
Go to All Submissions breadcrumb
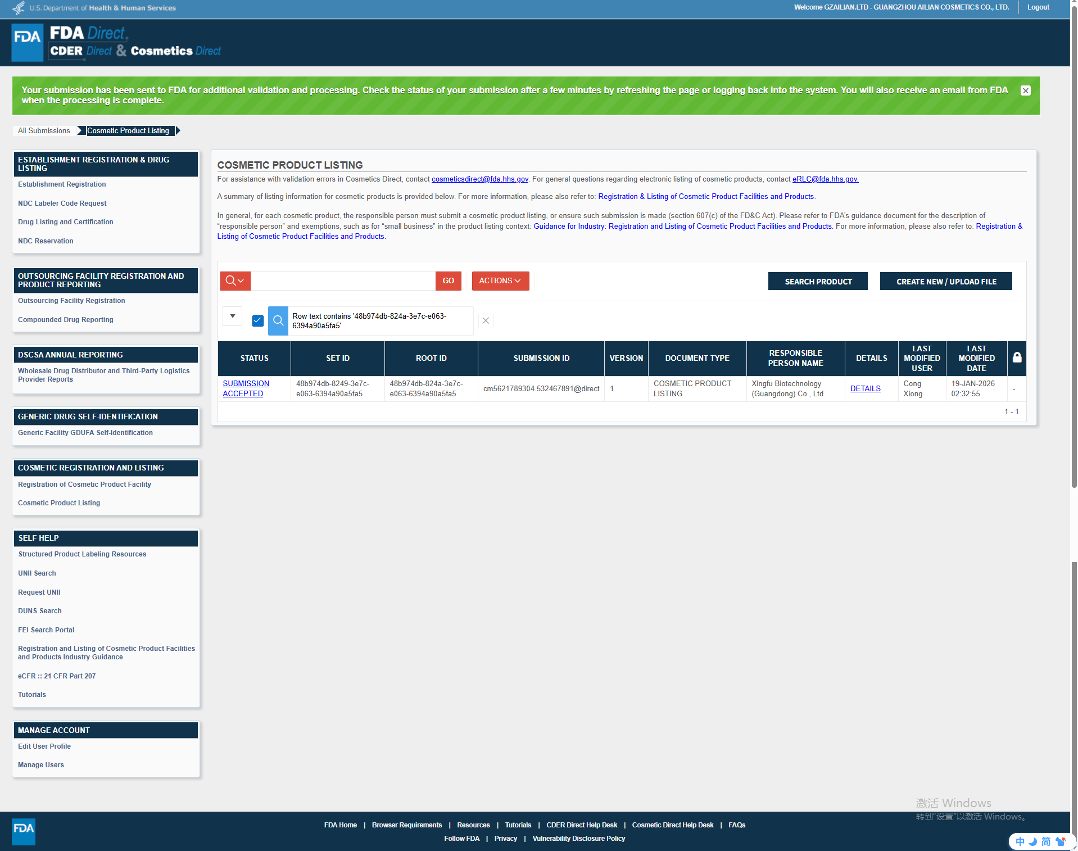click(44, 131)
